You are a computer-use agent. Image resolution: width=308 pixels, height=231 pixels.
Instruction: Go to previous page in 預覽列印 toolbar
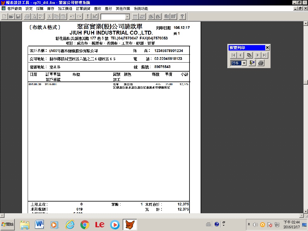(x=240, y=55)
